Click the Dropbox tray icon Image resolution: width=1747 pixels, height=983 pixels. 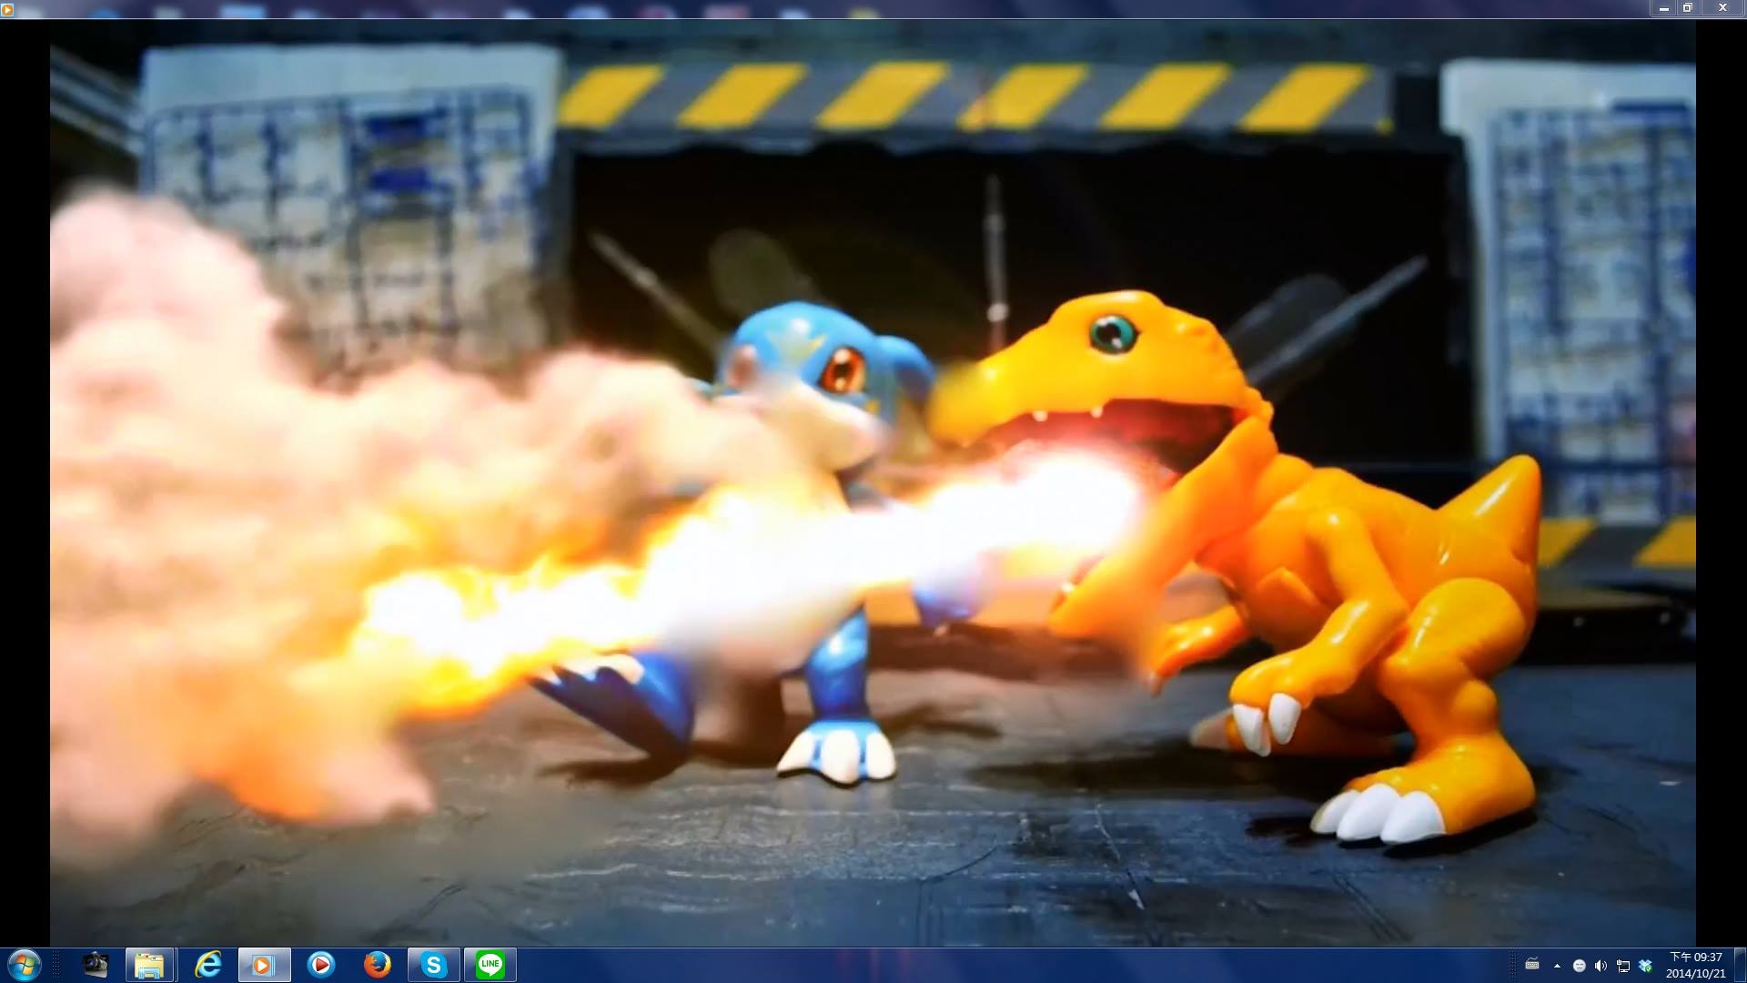(x=1644, y=966)
